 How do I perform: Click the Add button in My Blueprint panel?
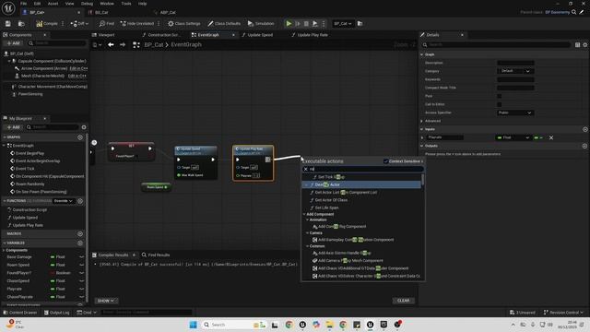pos(13,127)
